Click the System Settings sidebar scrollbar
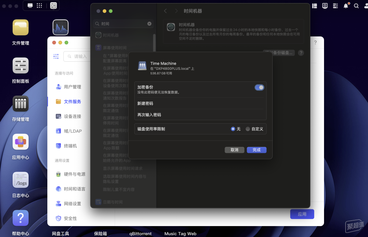The width and height of the screenshot is (368, 237). coord(154,43)
